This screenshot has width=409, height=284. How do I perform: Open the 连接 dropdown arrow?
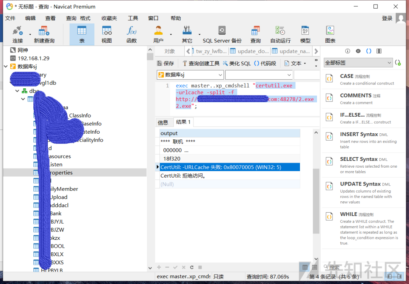(x=30, y=34)
